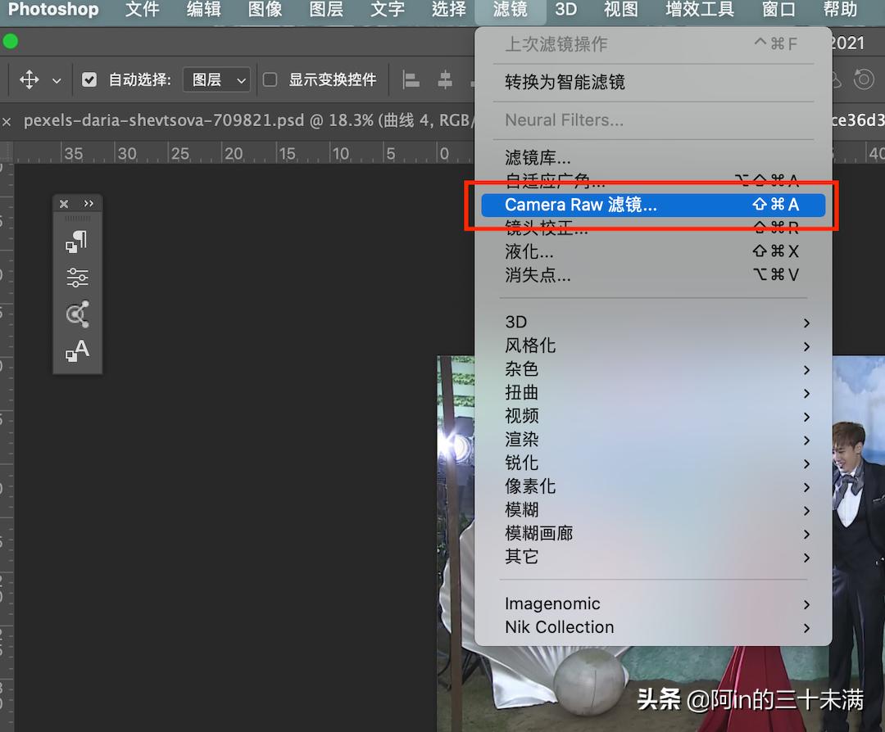The image size is (885, 732).
Task: Click the align left edges icon
Action: 411,79
